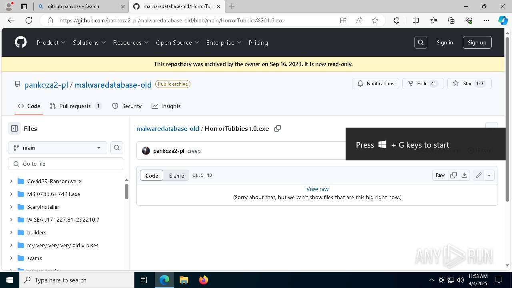Click the taskbar search box
The height and width of the screenshot is (288, 512).
[x=77, y=280]
